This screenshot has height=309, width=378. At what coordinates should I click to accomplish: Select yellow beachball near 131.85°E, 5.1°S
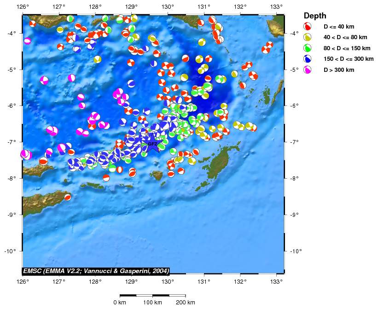tap(234, 74)
